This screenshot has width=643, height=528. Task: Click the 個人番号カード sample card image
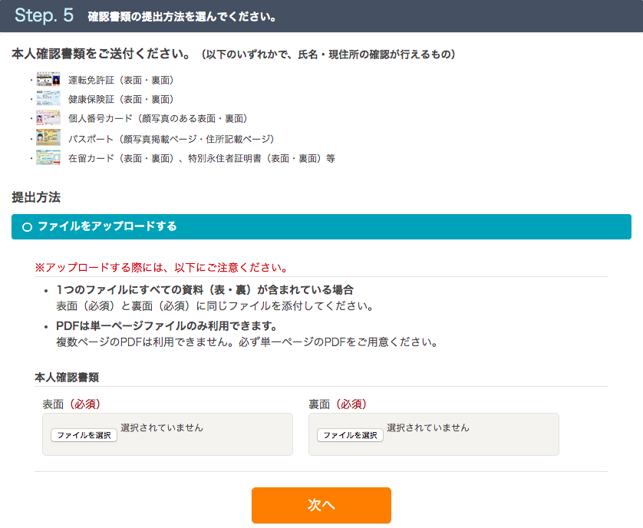tap(48, 118)
